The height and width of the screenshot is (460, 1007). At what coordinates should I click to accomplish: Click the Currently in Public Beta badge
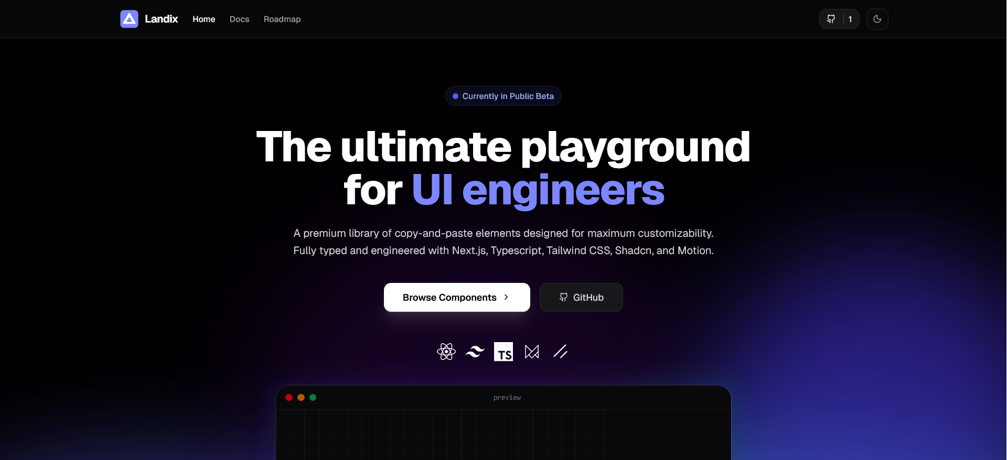(x=504, y=96)
